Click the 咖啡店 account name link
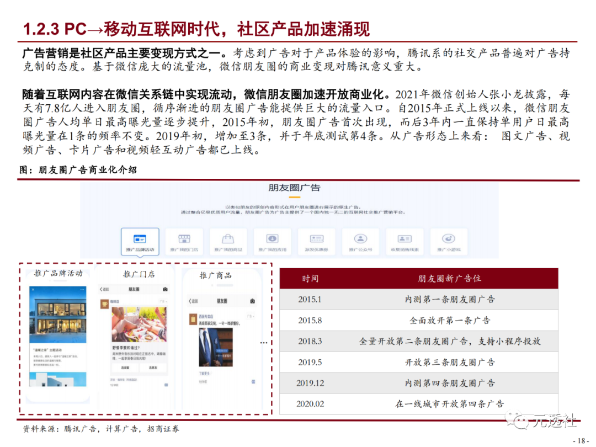This screenshot has width=596, height=447. click(114, 301)
